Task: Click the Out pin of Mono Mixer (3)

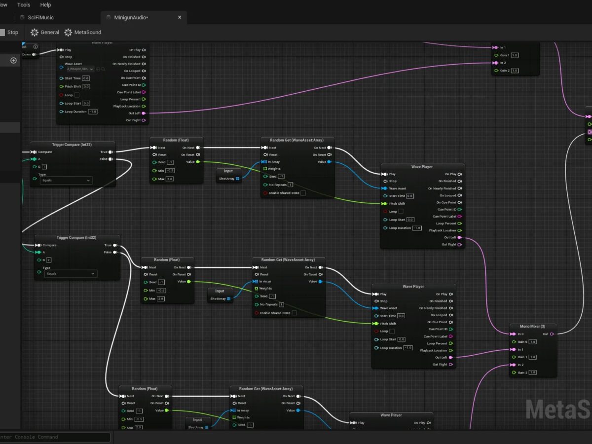Action: [x=552, y=334]
